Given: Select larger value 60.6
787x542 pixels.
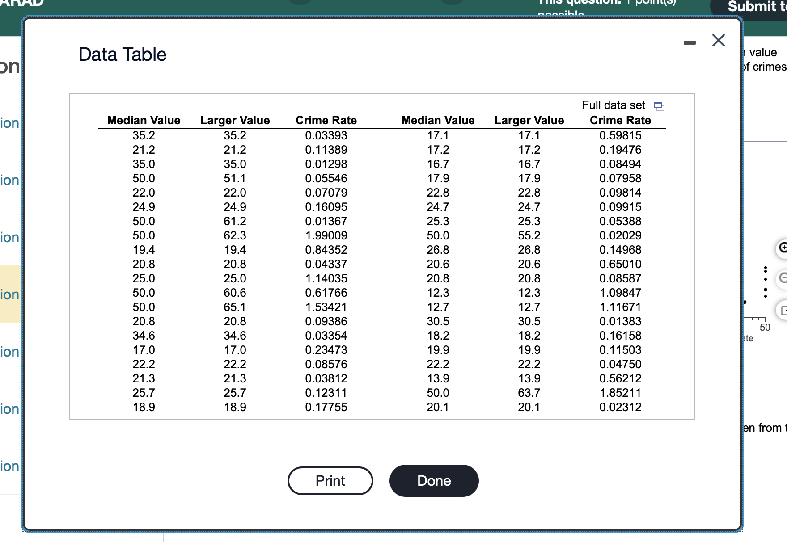Looking at the screenshot, I should click(235, 293).
